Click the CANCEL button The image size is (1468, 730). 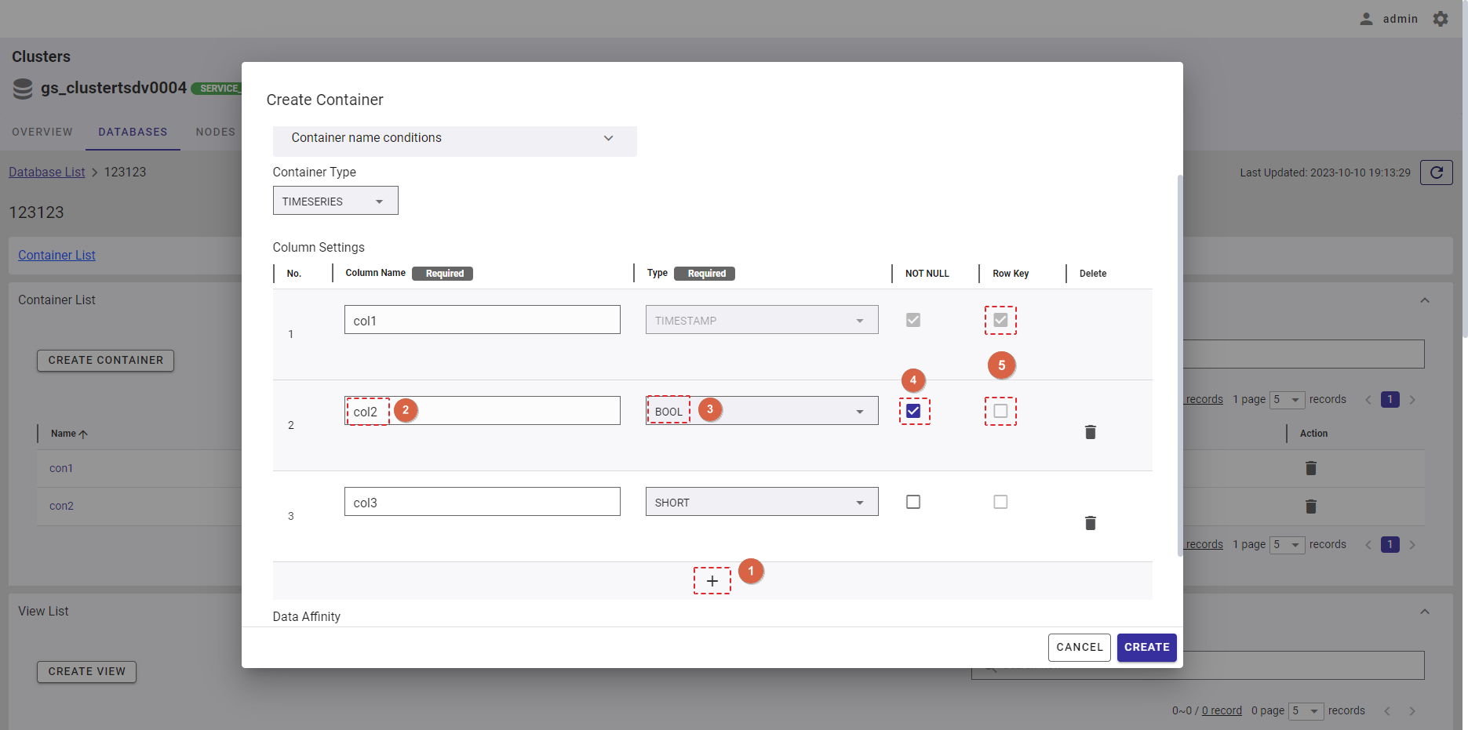(1079, 647)
